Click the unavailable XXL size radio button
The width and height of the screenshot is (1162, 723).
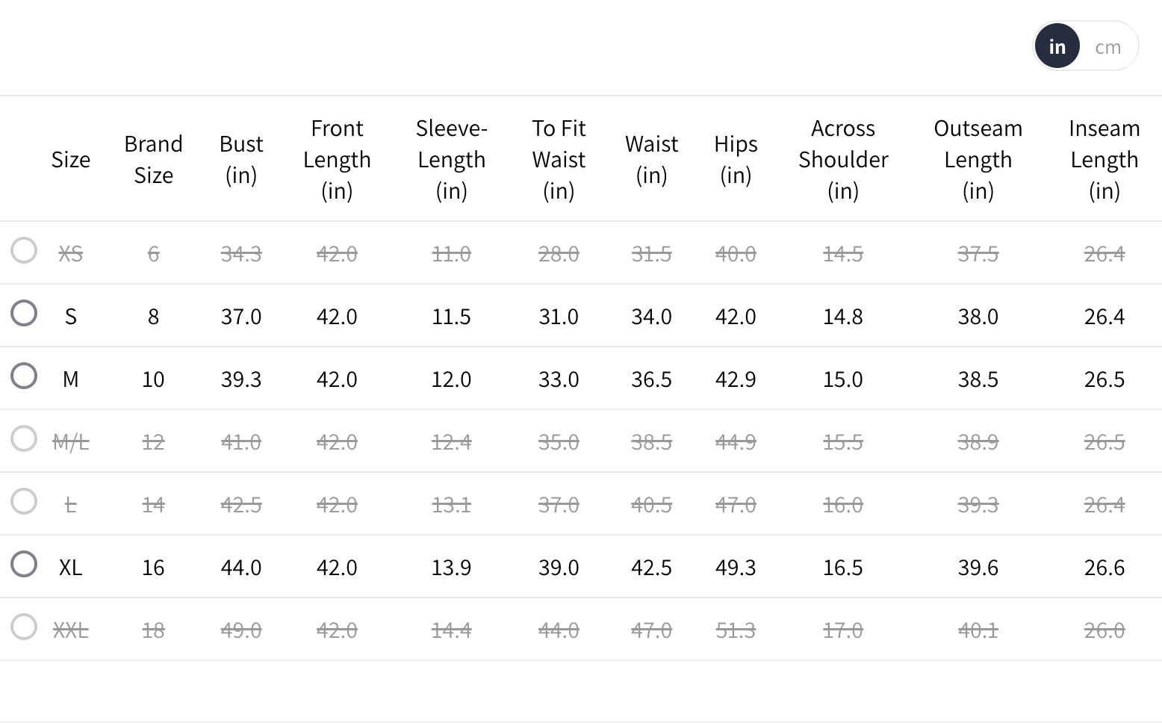click(x=24, y=627)
